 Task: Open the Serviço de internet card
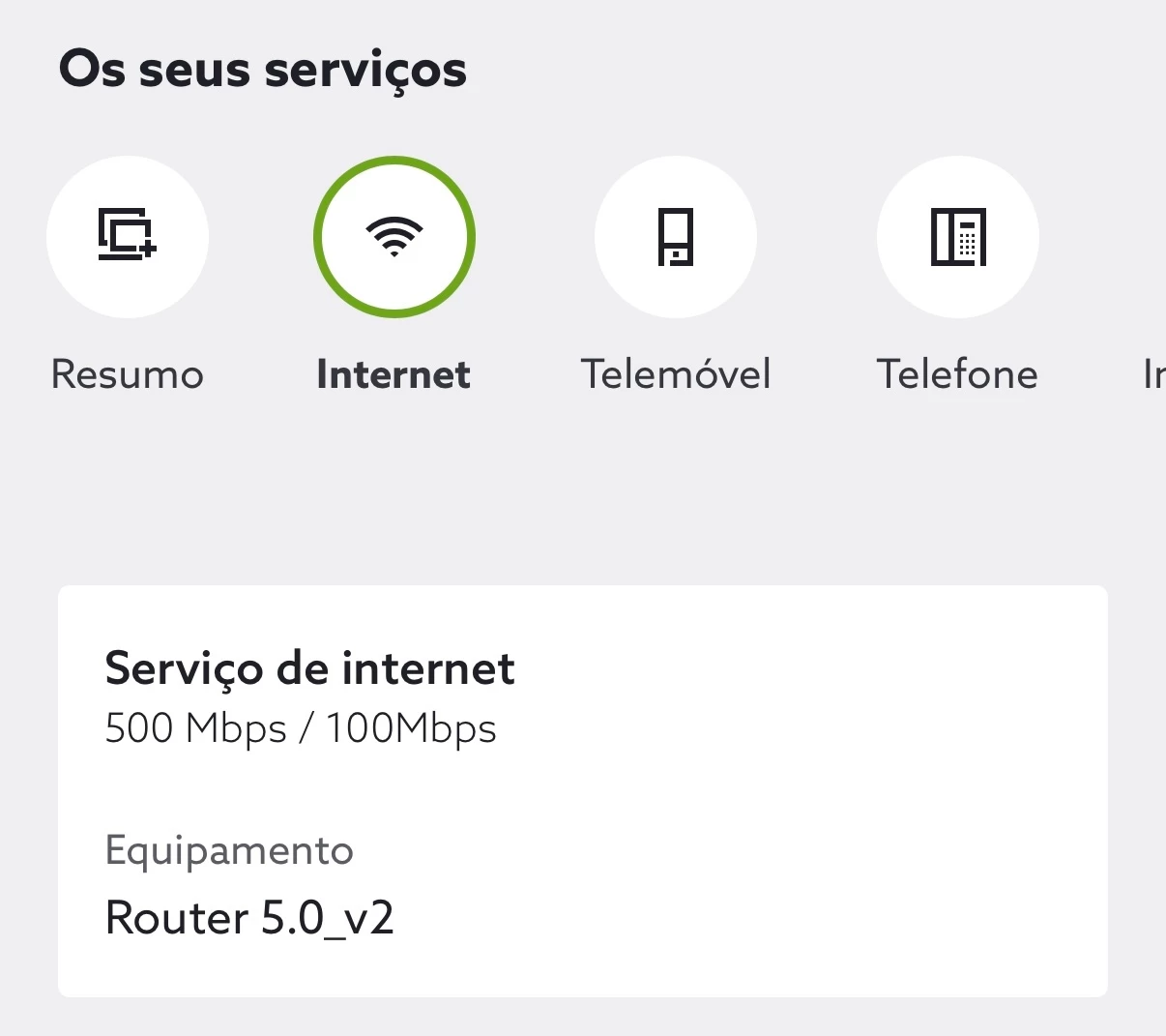(582, 790)
